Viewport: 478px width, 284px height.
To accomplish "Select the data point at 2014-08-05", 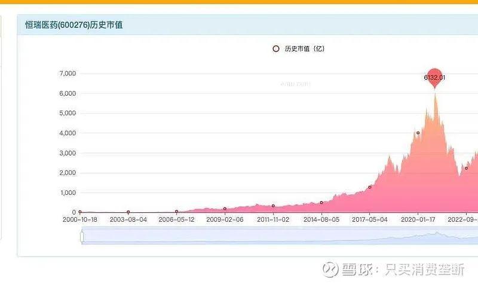I will [x=321, y=203].
